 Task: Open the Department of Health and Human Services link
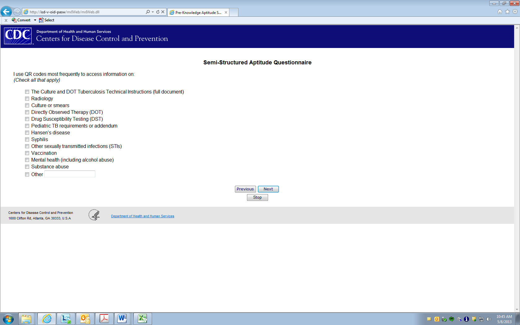(x=143, y=216)
